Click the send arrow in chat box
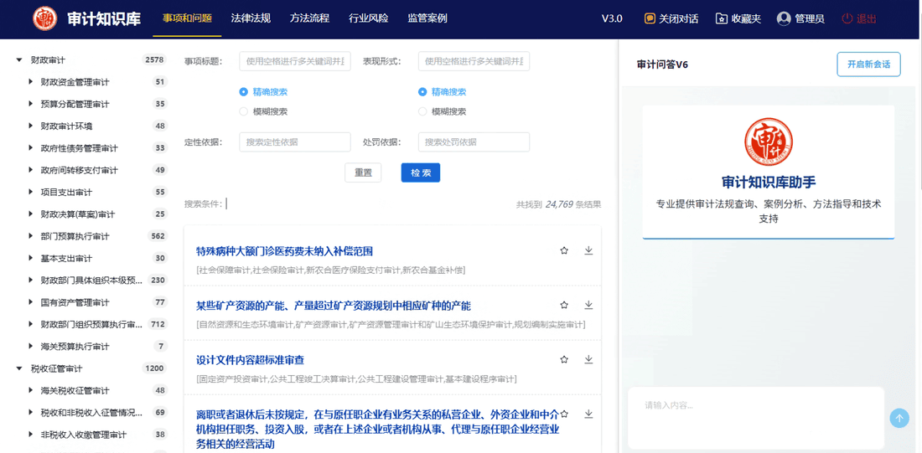 [x=899, y=418]
